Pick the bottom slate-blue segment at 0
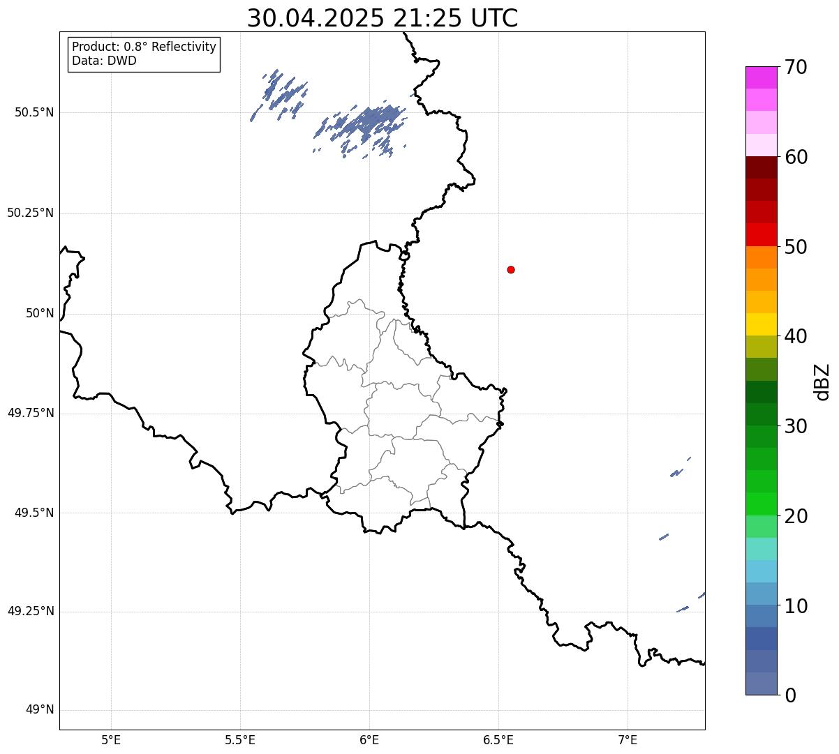The width and height of the screenshot is (839, 754). (761, 684)
